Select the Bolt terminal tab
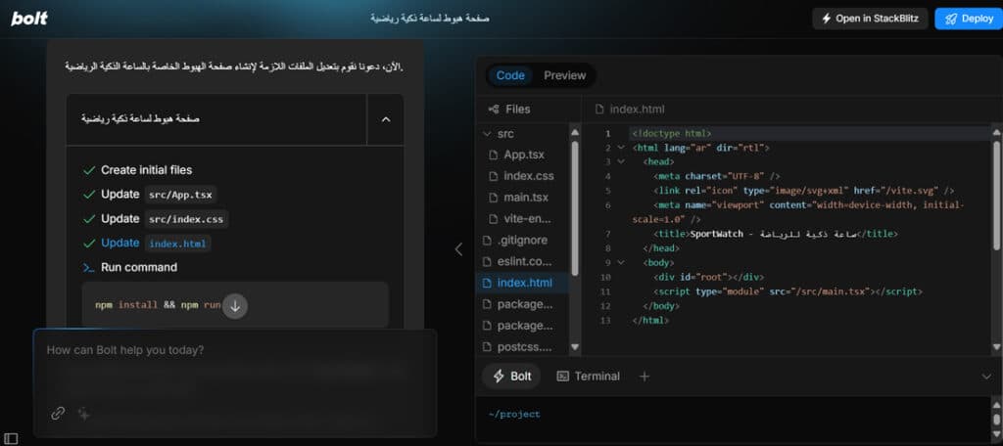The image size is (1003, 446). pos(511,377)
